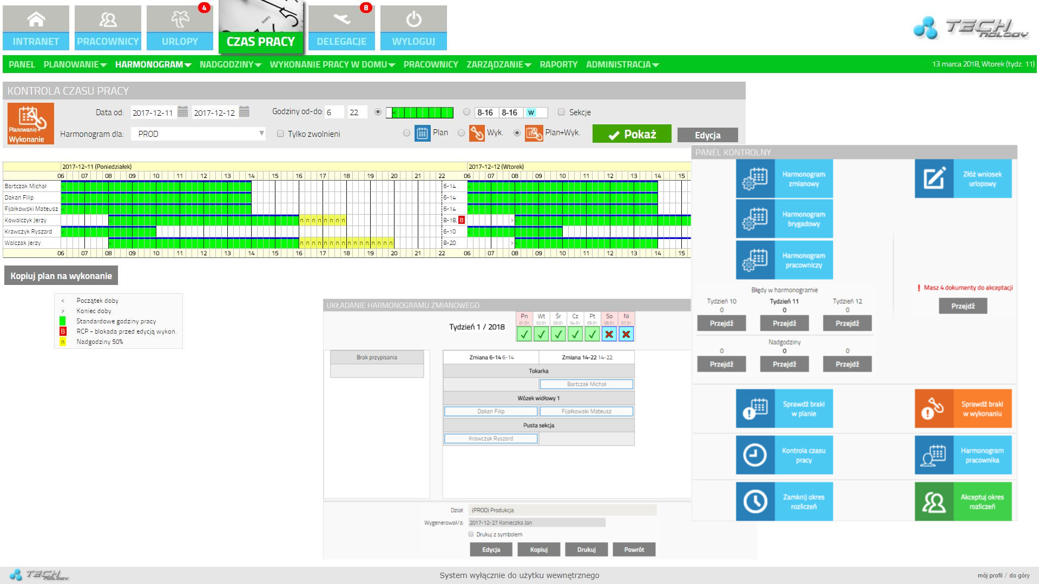Click Sprawdź braki w wykonaniu tile
The width and height of the screenshot is (1039, 584).
click(963, 409)
